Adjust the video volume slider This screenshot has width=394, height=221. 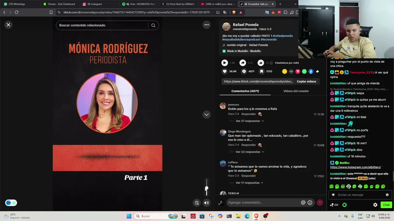coord(207,187)
